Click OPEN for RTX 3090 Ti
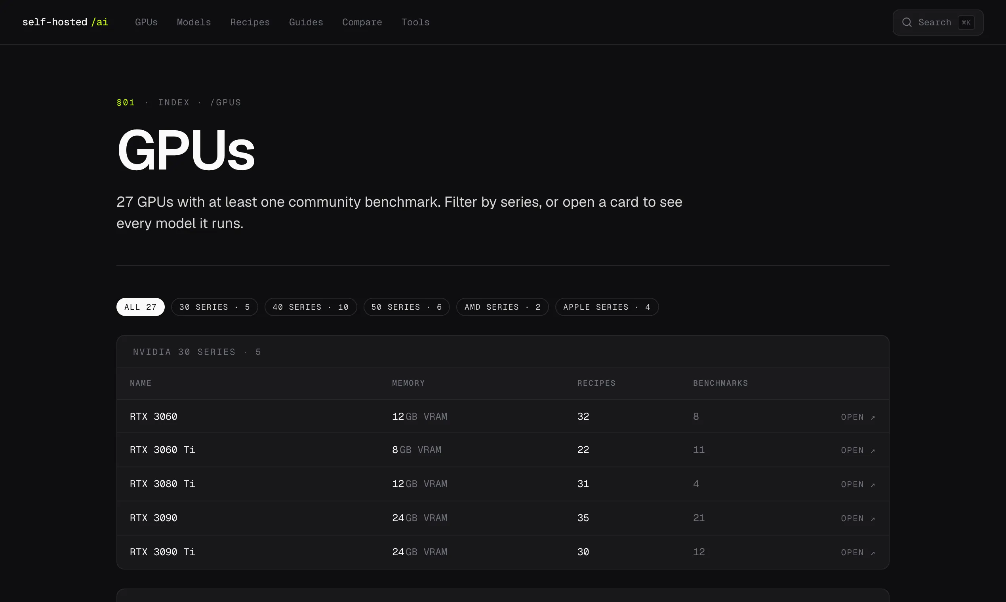The height and width of the screenshot is (602, 1006). (x=858, y=552)
